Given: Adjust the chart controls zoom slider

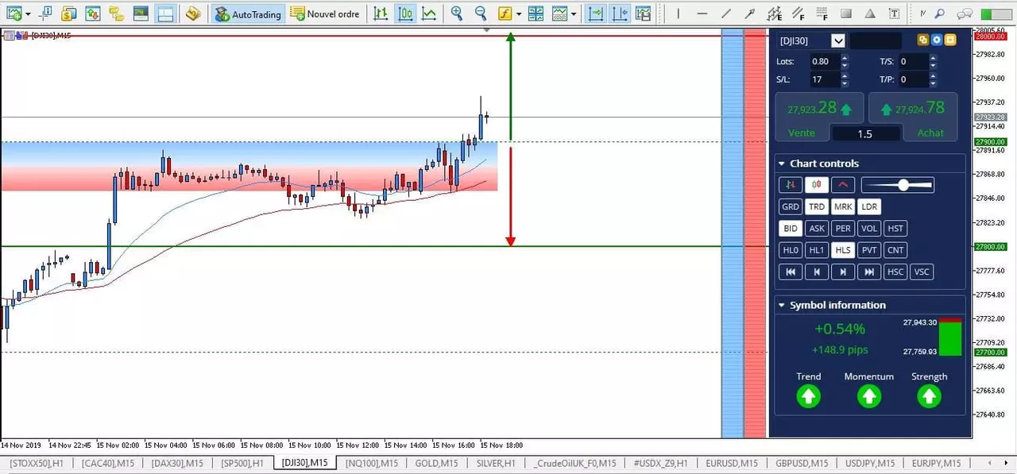Looking at the screenshot, I should click(x=898, y=185).
